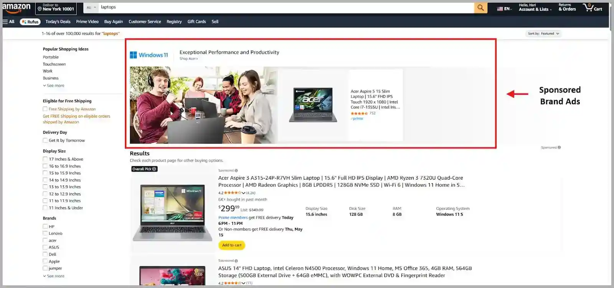Check 17 Inches & Above display size

(45, 159)
